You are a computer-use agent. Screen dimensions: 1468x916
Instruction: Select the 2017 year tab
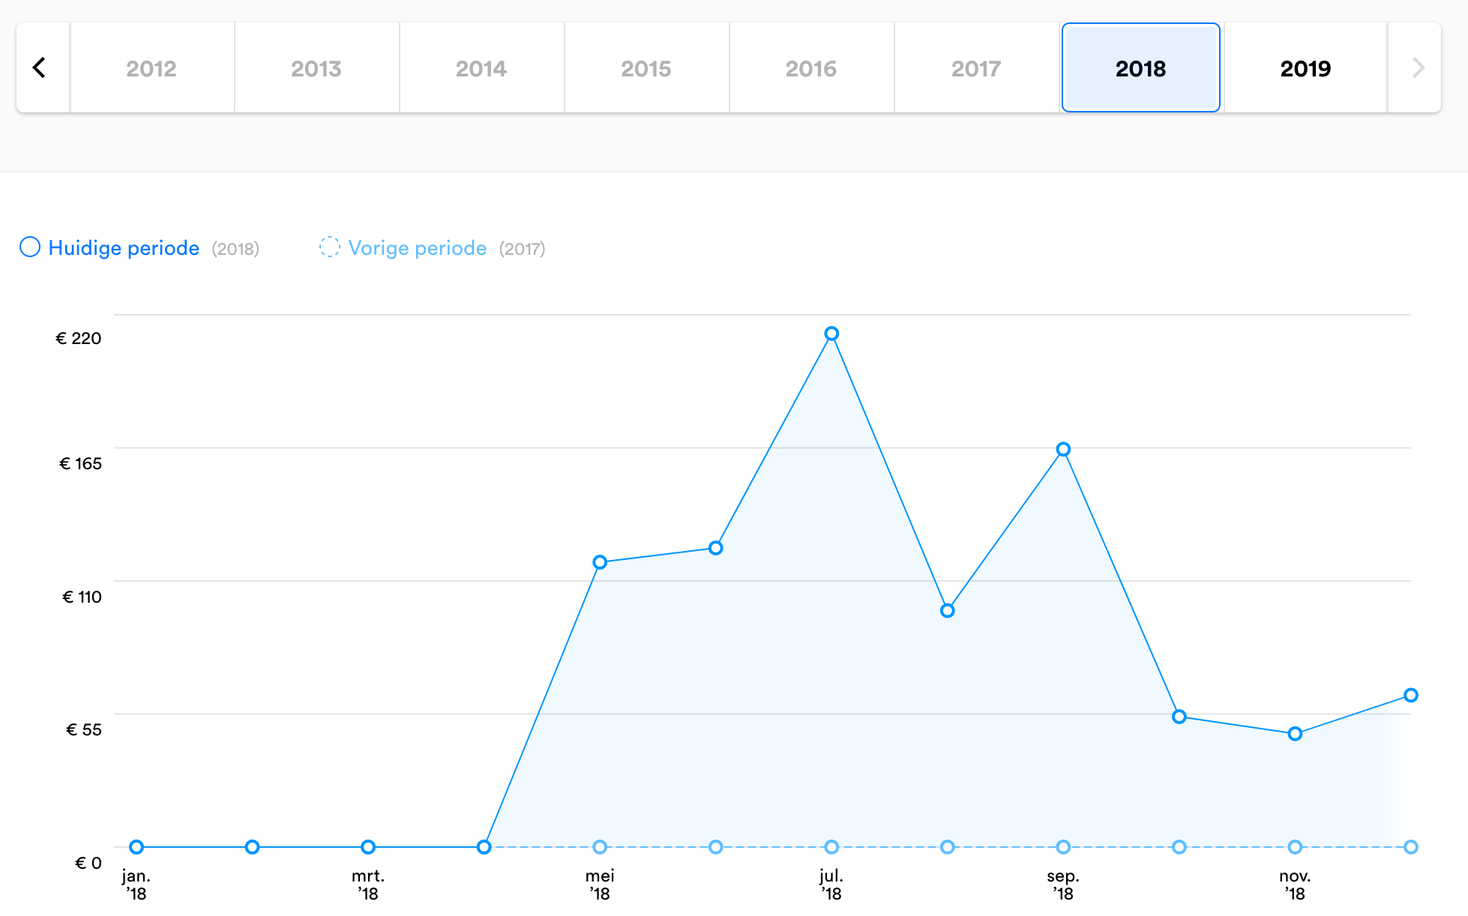[976, 68]
